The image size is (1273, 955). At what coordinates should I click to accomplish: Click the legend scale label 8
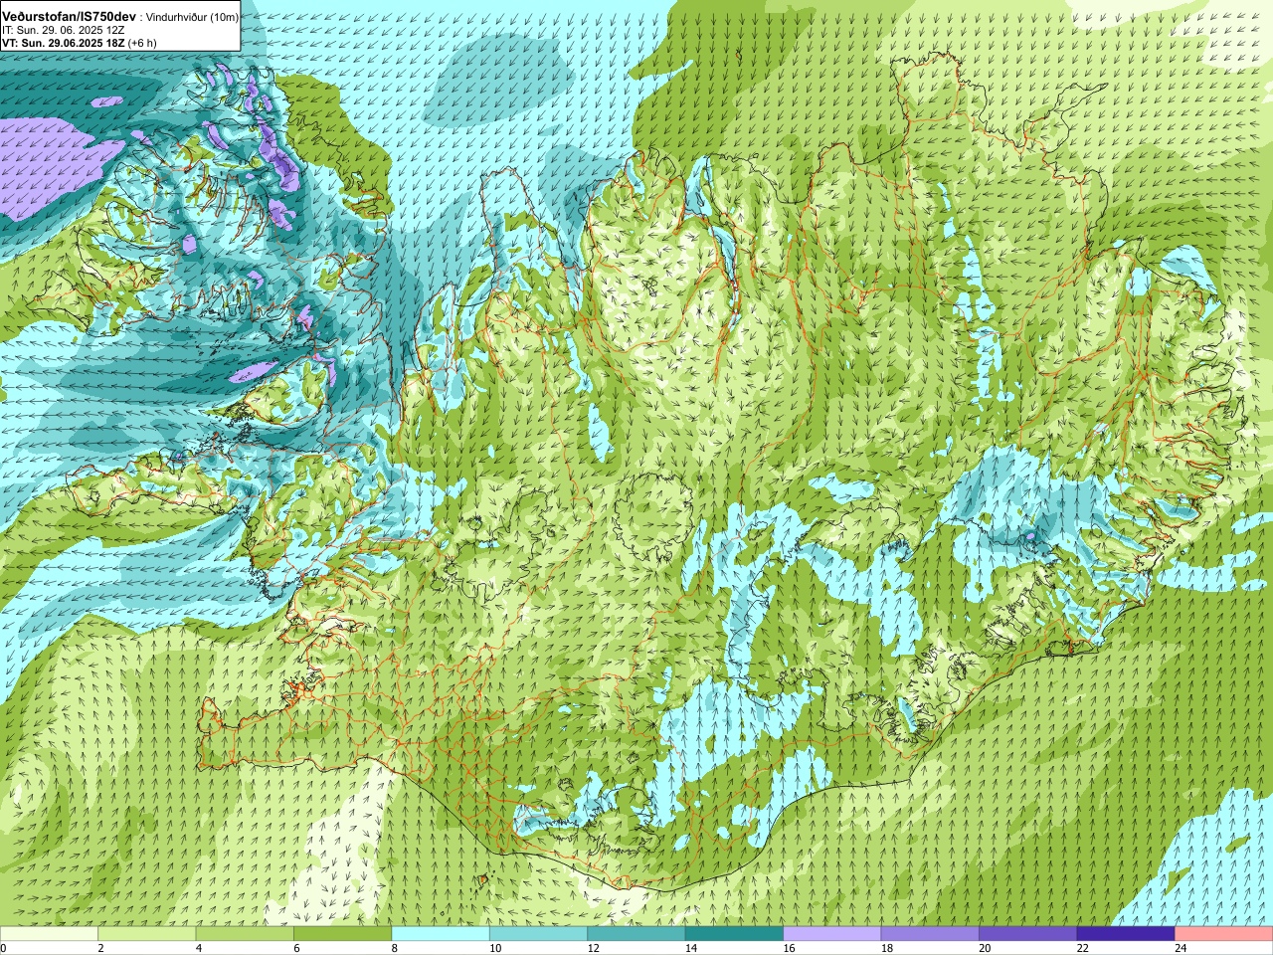[x=395, y=948]
